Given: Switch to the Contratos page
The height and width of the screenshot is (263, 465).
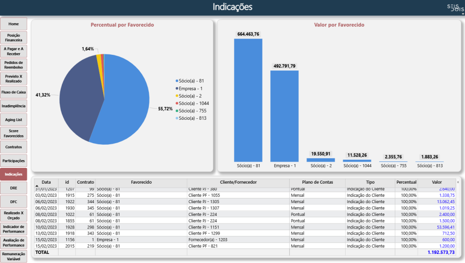Looking at the screenshot, I should tap(14, 147).
